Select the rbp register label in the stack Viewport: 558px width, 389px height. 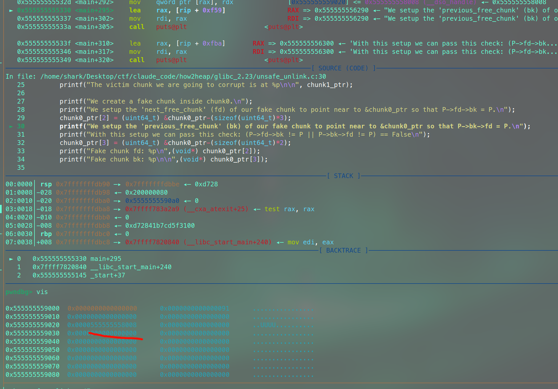click(46, 234)
